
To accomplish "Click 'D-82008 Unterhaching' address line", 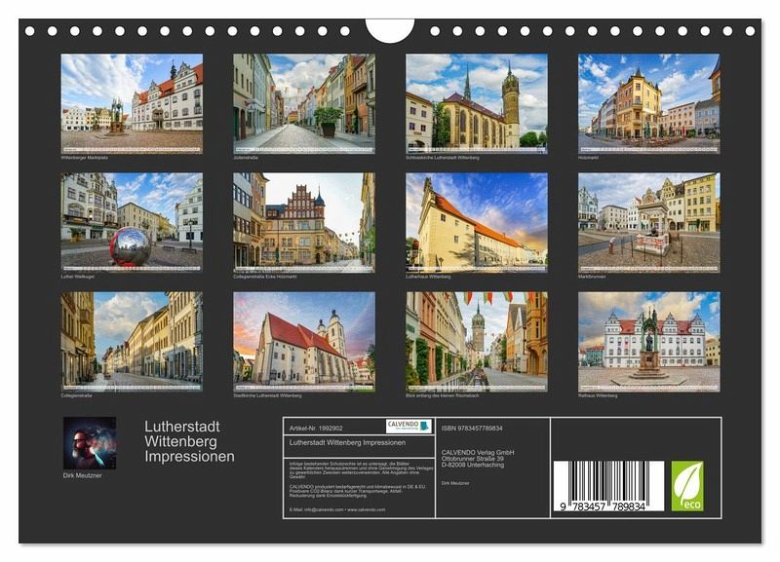I will point(473,465).
